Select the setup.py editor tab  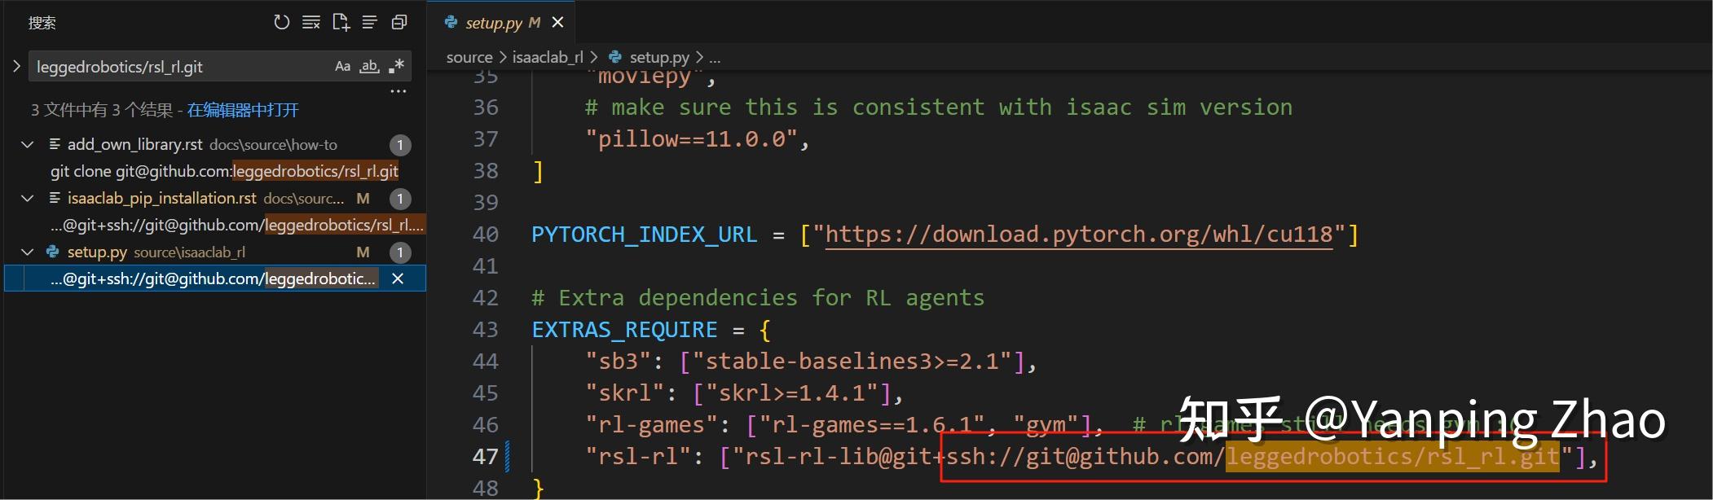(493, 23)
